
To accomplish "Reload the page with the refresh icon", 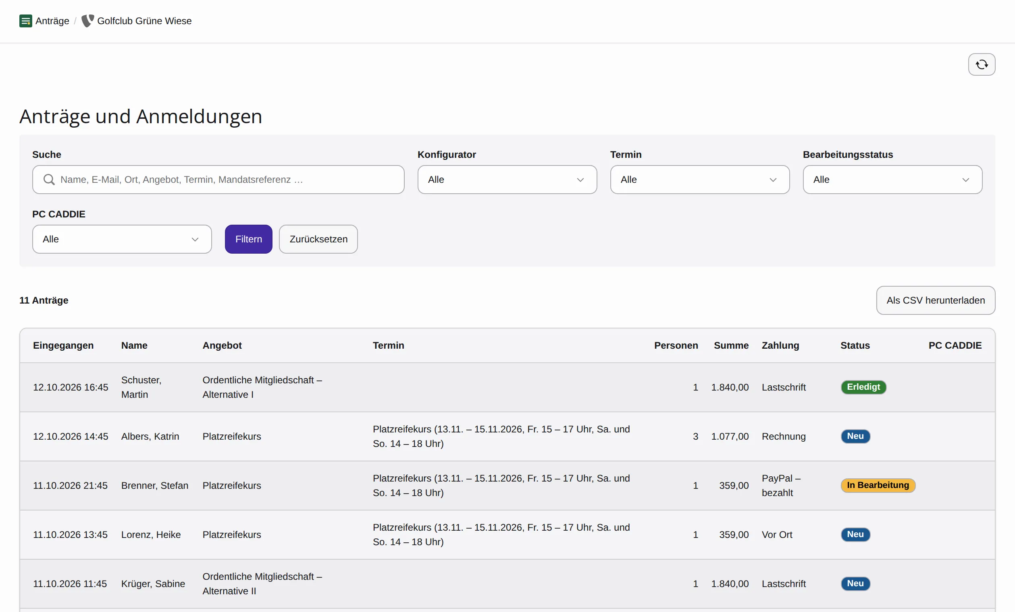I will [982, 64].
